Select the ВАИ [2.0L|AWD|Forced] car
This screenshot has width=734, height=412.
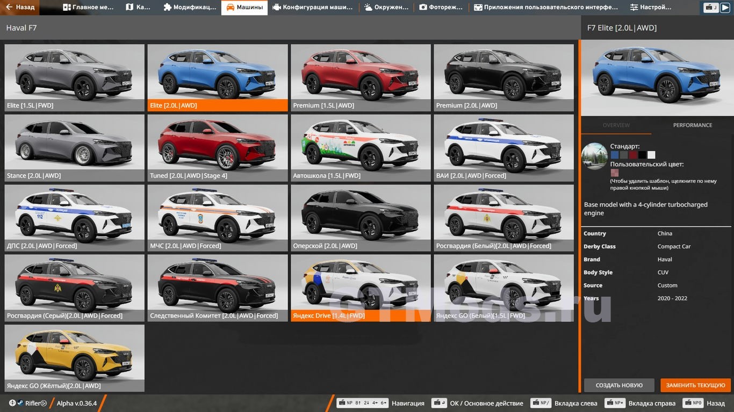tap(503, 148)
